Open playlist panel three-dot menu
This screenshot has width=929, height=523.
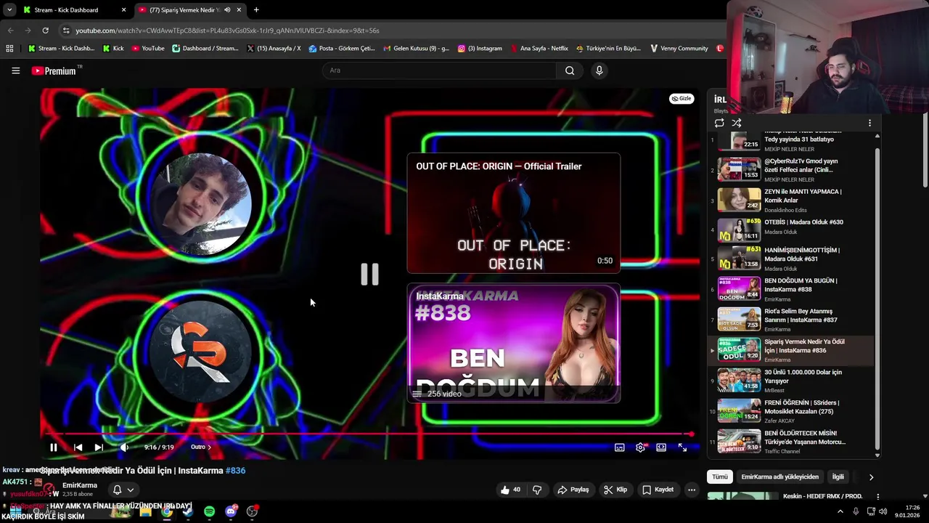pyautogui.click(x=869, y=123)
